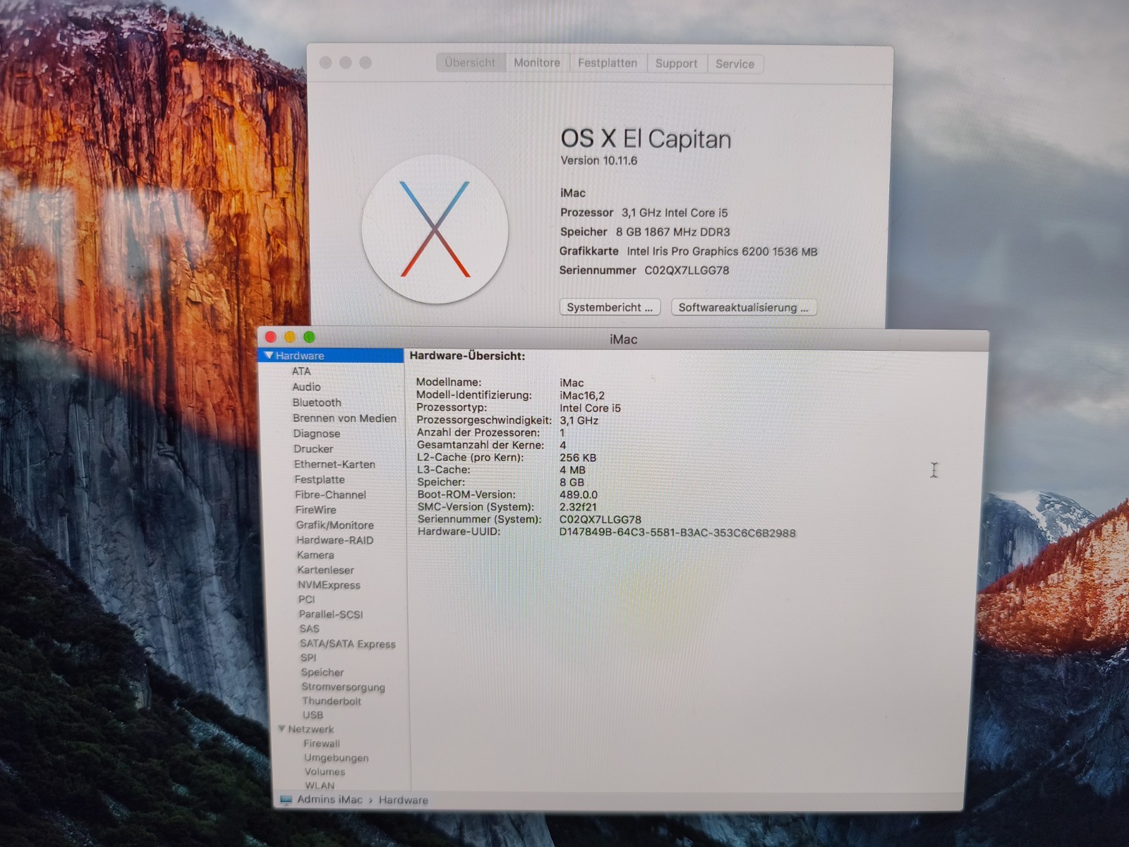
Task: Select ATA in the sidebar
Action: 301,371
